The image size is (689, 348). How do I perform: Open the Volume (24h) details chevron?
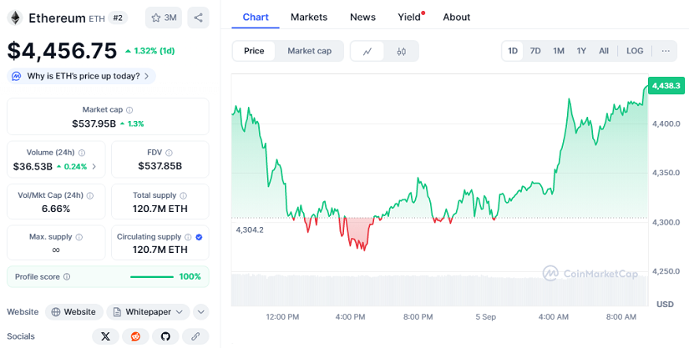coord(94,167)
